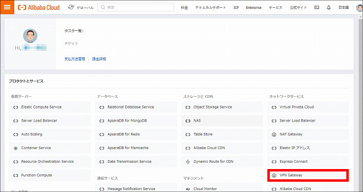363x192 pixels.
Task: Click the プロダクトとサービス section title
Action: (26, 81)
